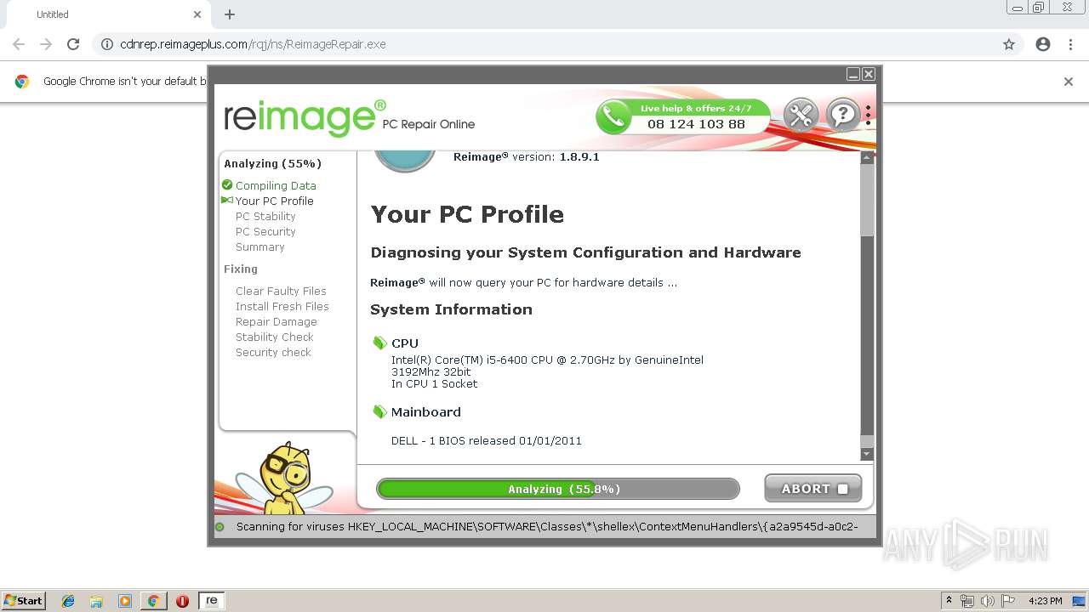Image resolution: width=1089 pixels, height=612 pixels.
Task: Click the Opera taskbar icon
Action: click(182, 601)
